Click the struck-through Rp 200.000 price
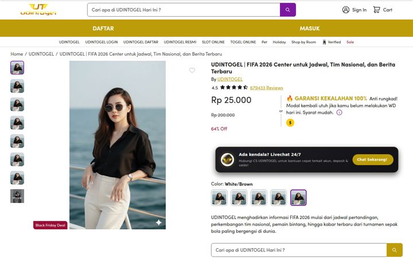Image resolution: width=413 pixels, height=258 pixels. [223, 115]
